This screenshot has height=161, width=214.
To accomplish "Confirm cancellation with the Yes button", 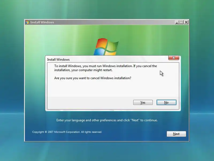I will pyautogui.click(x=143, y=103).
